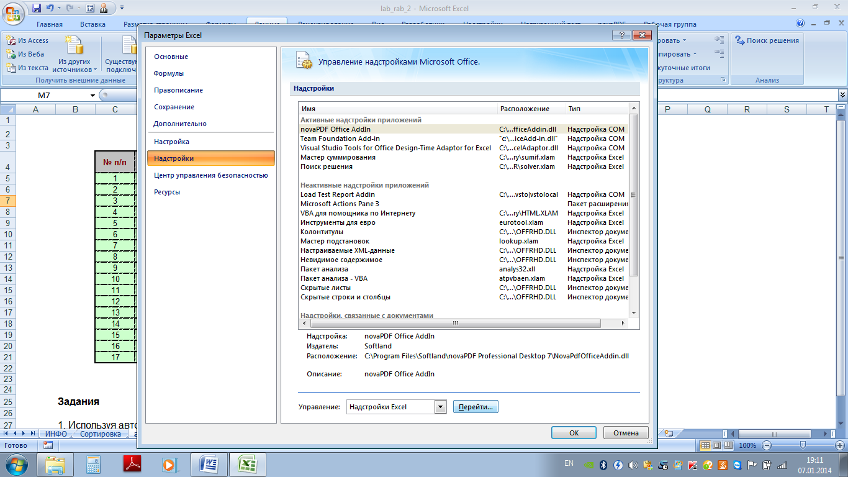Select Ресурсы category in options

210,192
